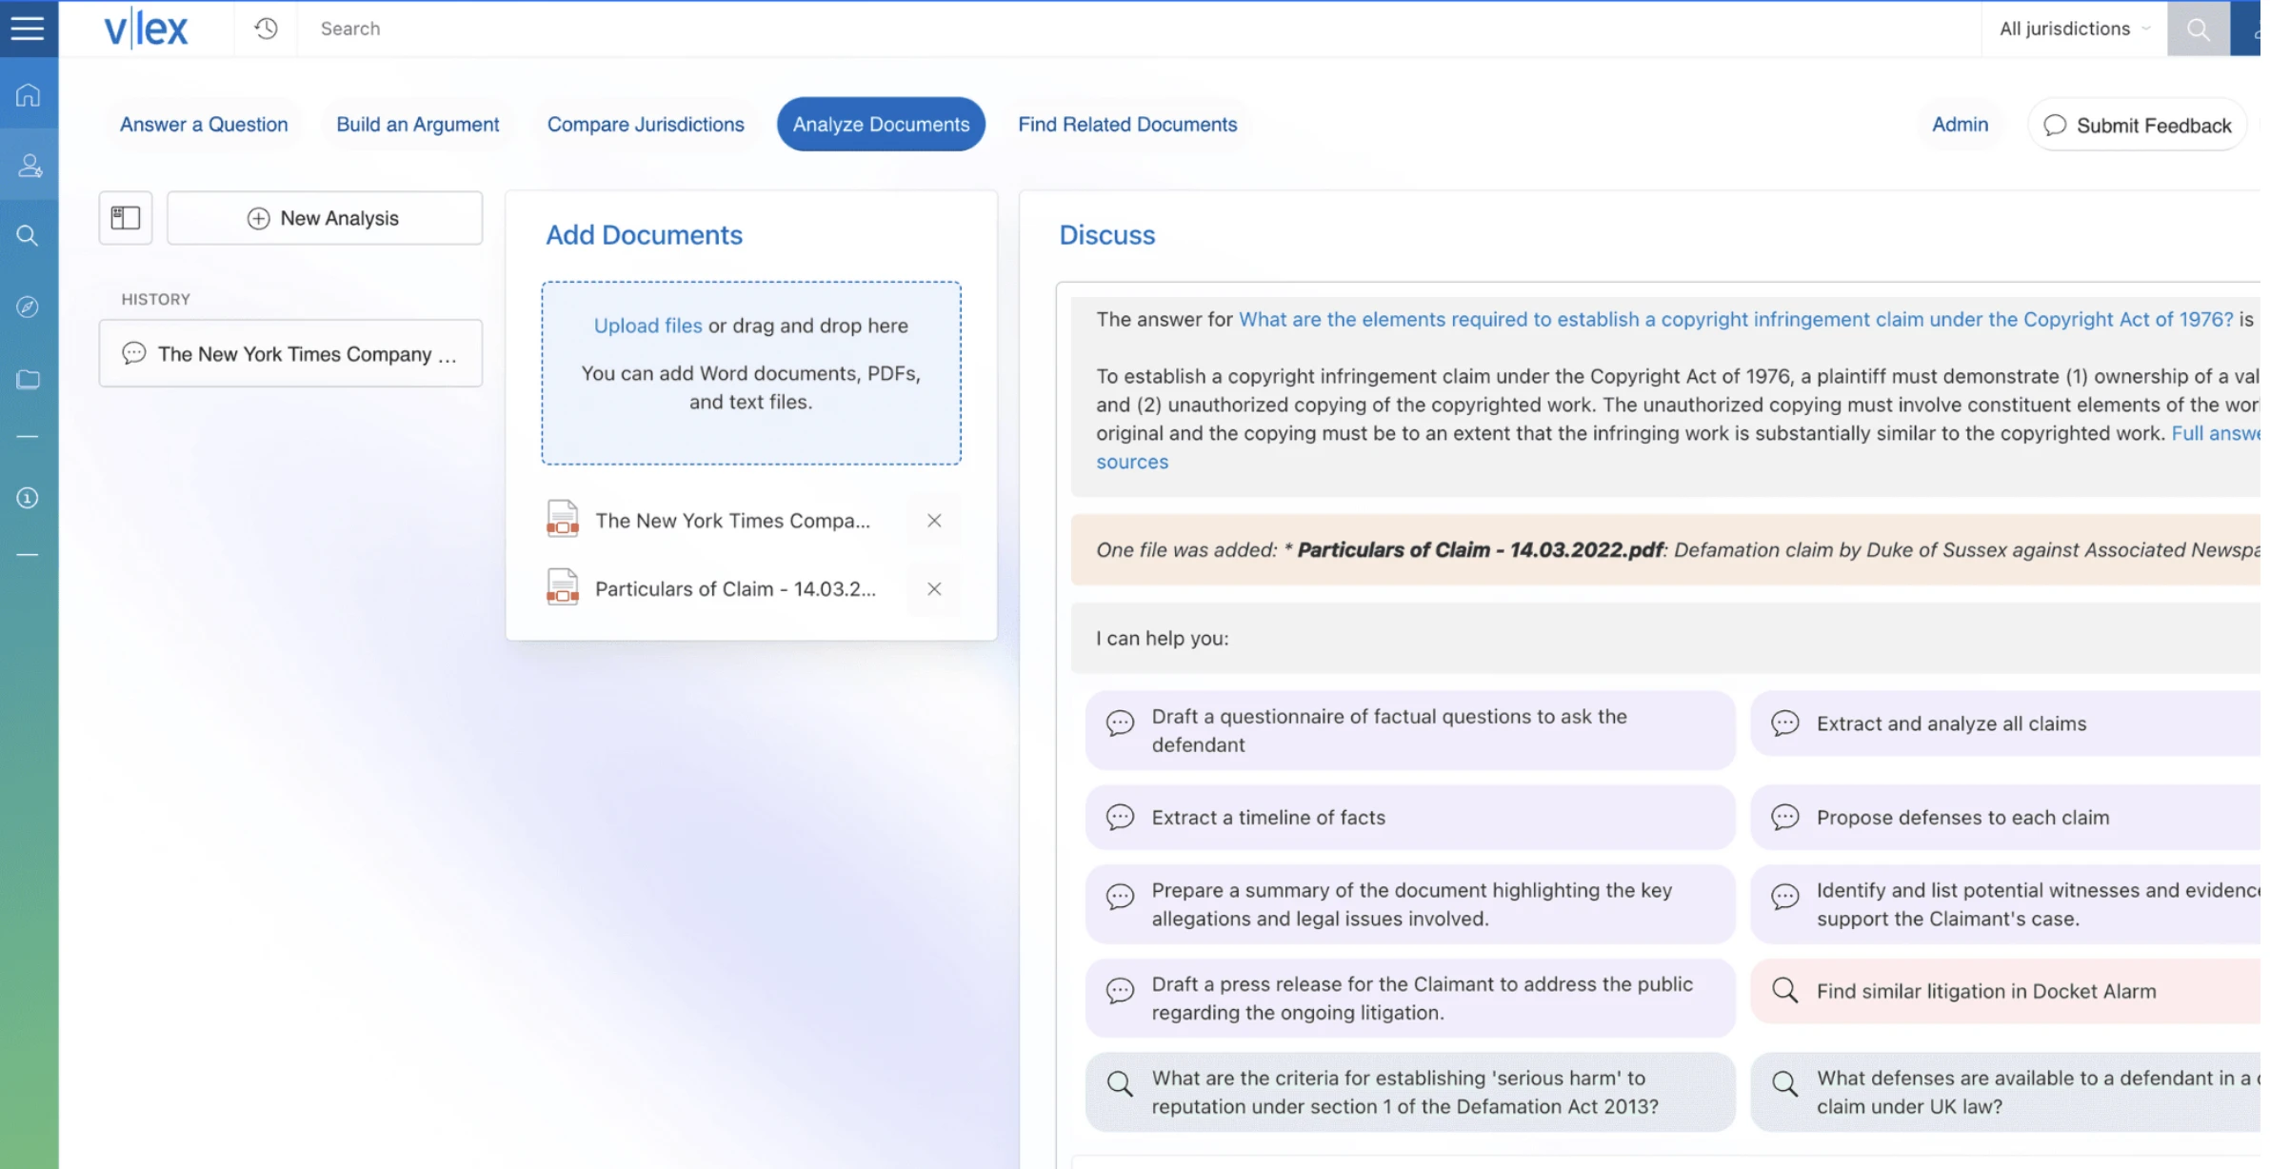Open search history clock icon
Viewport: 2270px width, 1169px height.
click(266, 29)
